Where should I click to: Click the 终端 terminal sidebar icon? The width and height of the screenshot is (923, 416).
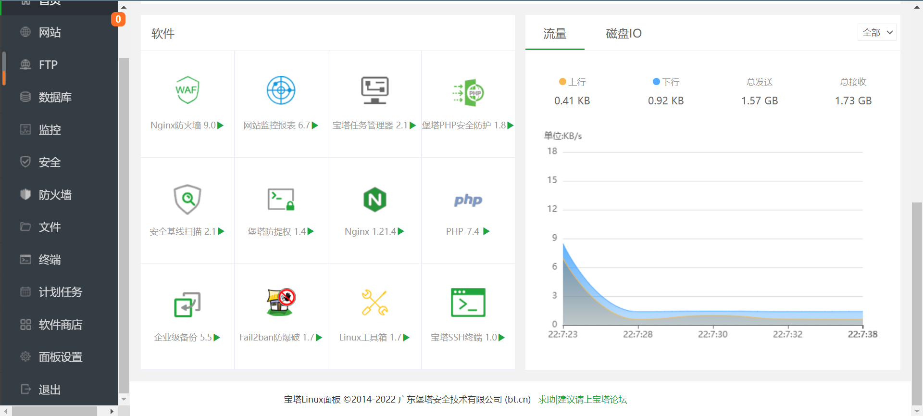[25, 259]
